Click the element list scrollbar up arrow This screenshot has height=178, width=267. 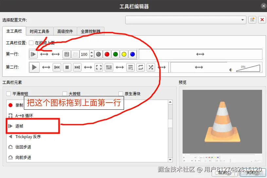pyautogui.click(x=170, y=102)
